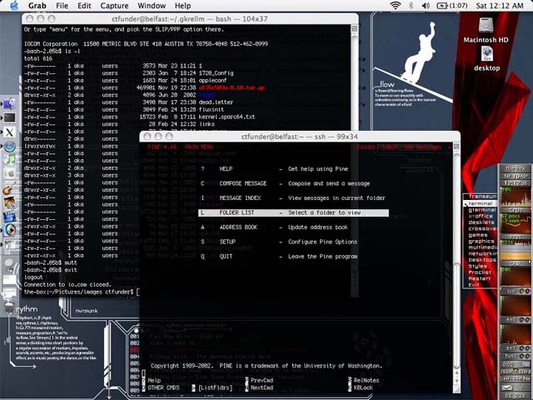The image size is (533, 400).
Task: Click split-pane icon at top of bash scrollbar
Action: click(x=354, y=29)
